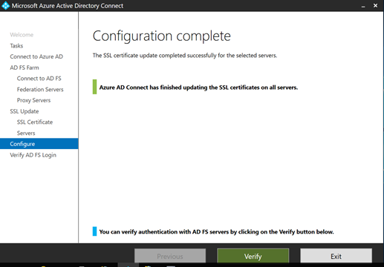The height and width of the screenshot is (267, 384).
Task: Open the Tasks step
Action: pos(16,46)
